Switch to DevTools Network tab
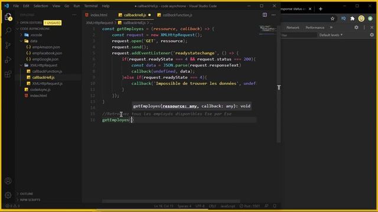Screen dimensions: 378x212 [293, 28]
